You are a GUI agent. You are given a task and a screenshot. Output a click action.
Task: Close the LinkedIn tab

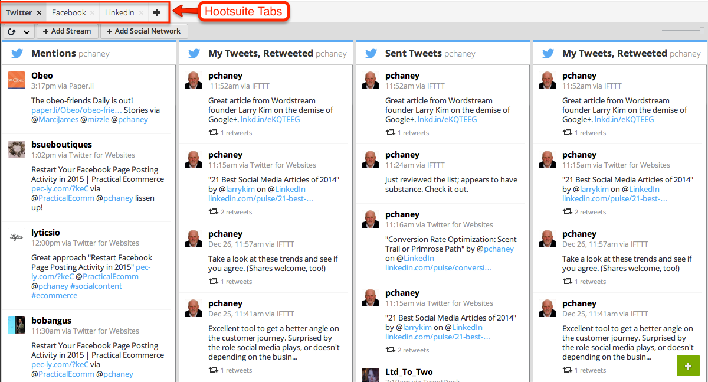click(142, 13)
